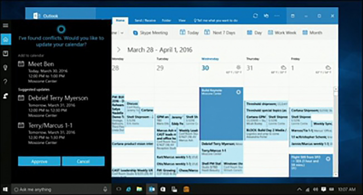Select day 31 header in calendar
Viewport: 363px width, 195px height.
[x=250, y=68]
